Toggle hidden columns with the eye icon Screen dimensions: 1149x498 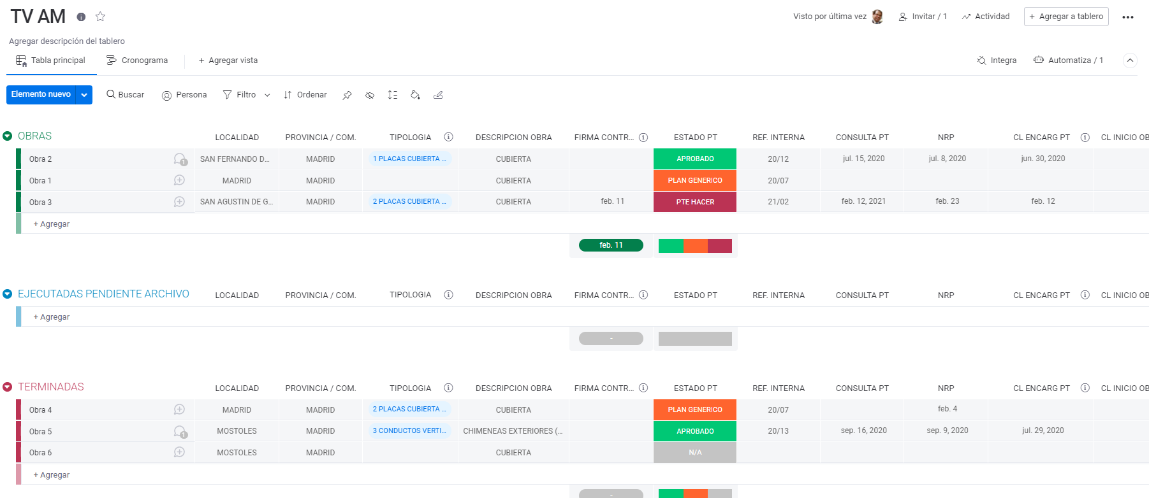coord(370,95)
